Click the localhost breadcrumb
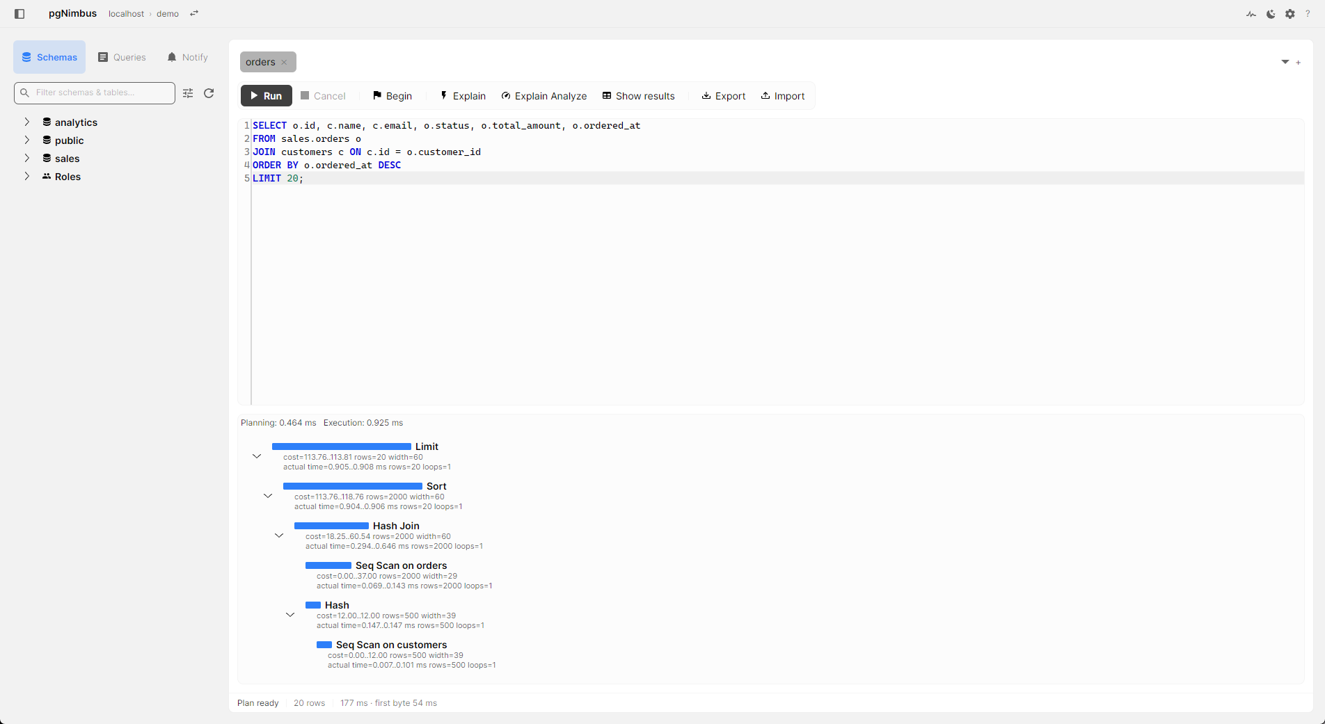Image resolution: width=1325 pixels, height=724 pixels. [126, 14]
